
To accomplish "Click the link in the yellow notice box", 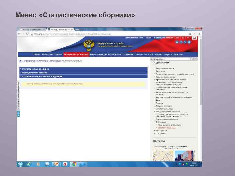I will (55, 84).
